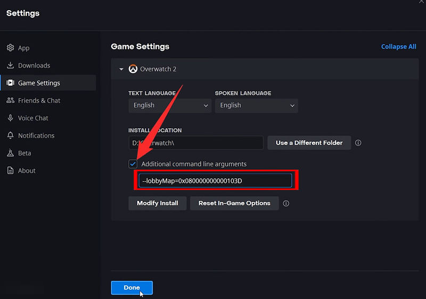The width and height of the screenshot is (426, 299).
Task: Collapse the Overwatch 2 section arrow
Action: click(x=121, y=69)
